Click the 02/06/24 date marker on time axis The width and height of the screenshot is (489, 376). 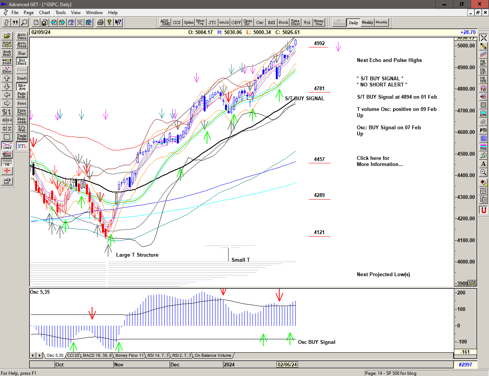287,365
